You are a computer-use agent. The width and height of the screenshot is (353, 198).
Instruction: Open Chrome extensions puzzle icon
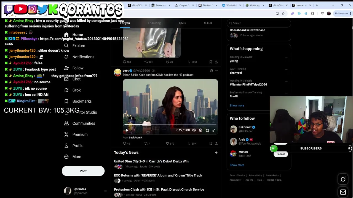point(312,13)
